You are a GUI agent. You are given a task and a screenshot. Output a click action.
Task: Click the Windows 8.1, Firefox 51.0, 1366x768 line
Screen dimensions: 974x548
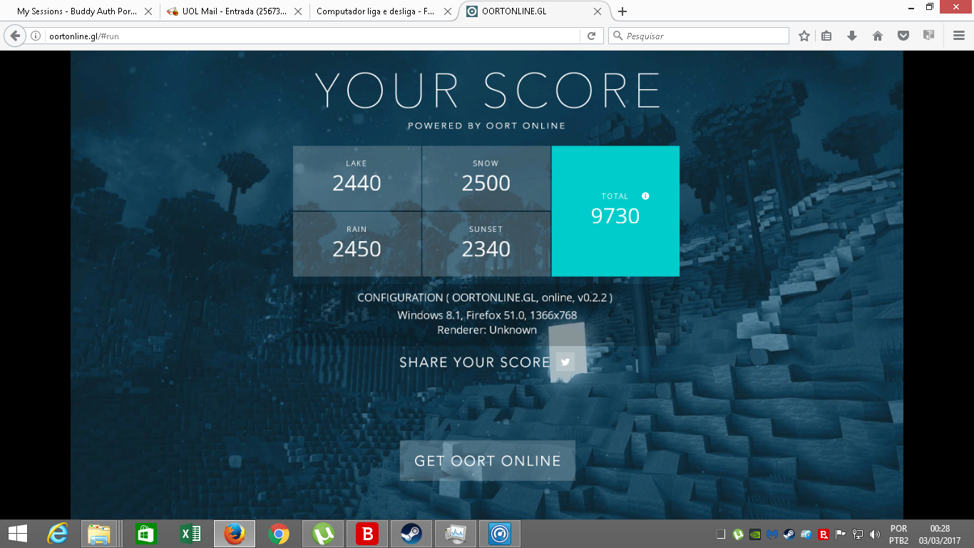[x=487, y=315]
